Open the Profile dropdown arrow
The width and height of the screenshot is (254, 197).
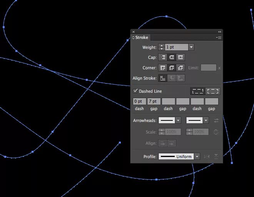[x=197, y=157]
